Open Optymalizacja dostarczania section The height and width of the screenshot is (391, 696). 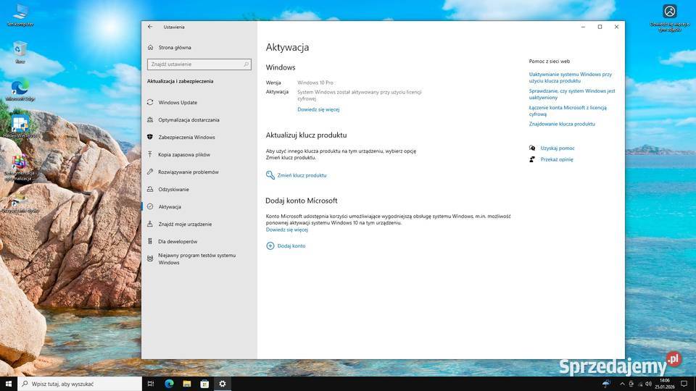pos(188,119)
